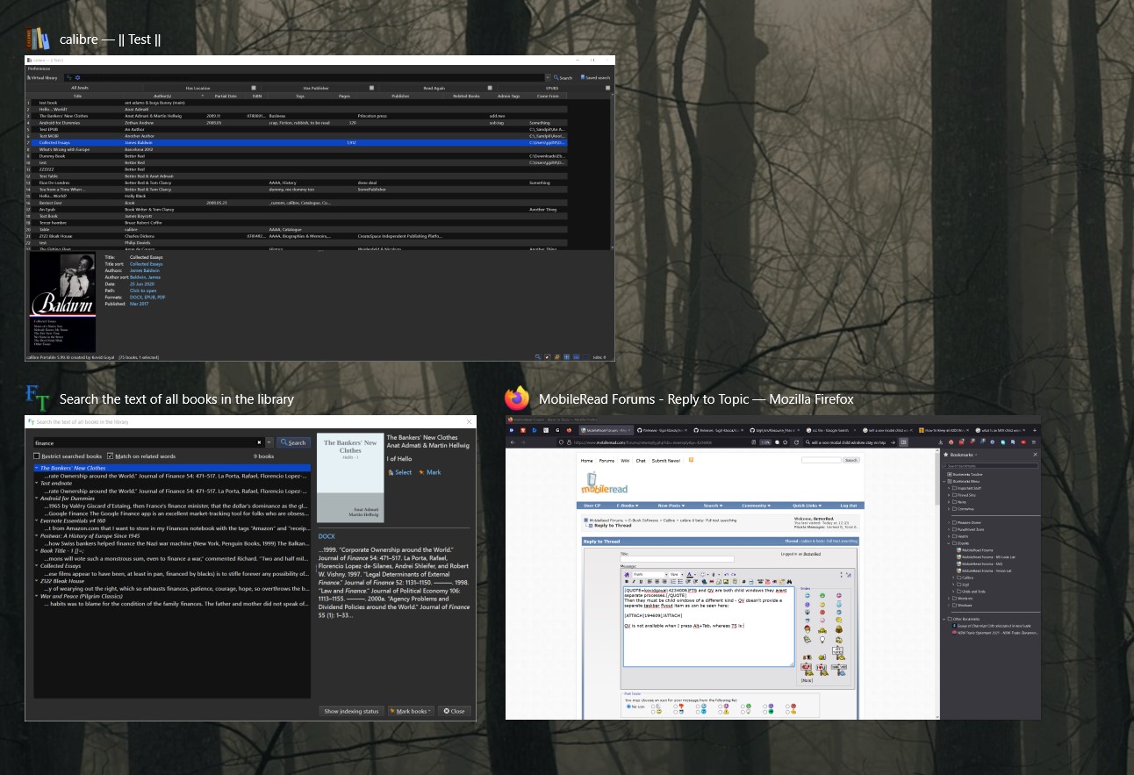1134x775 pixels.
Task: Open Saved search in the calibre window
Action: pyautogui.click(x=595, y=77)
